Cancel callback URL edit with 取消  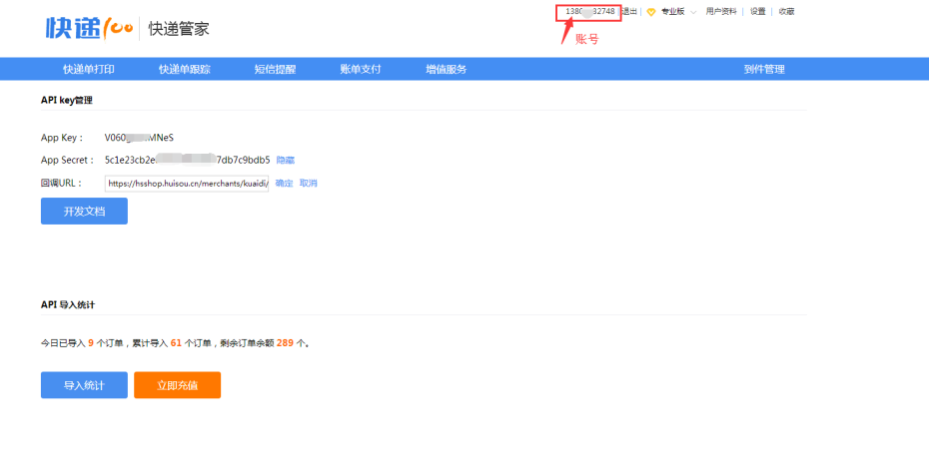(x=309, y=184)
